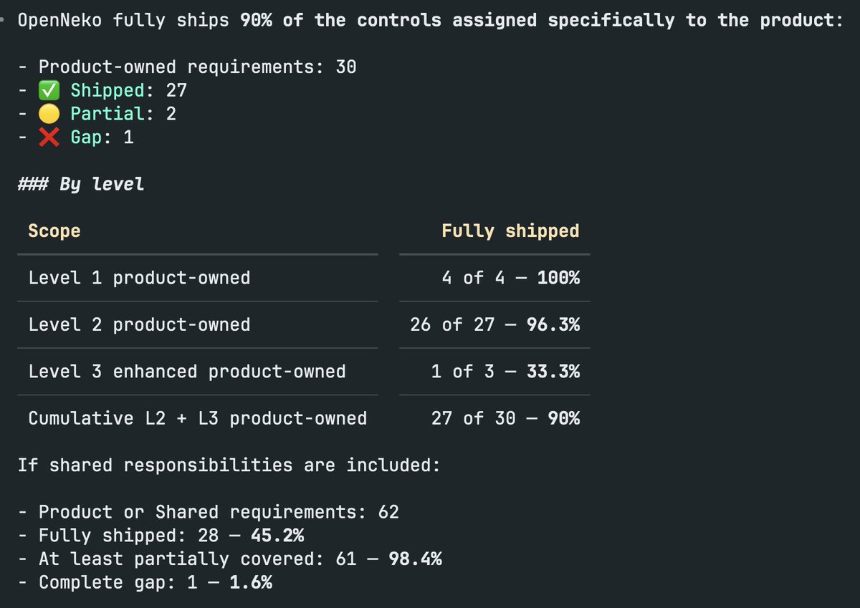Click the "Product-owned requirements: 30" line
This screenshot has width=860, height=608.
(187, 67)
